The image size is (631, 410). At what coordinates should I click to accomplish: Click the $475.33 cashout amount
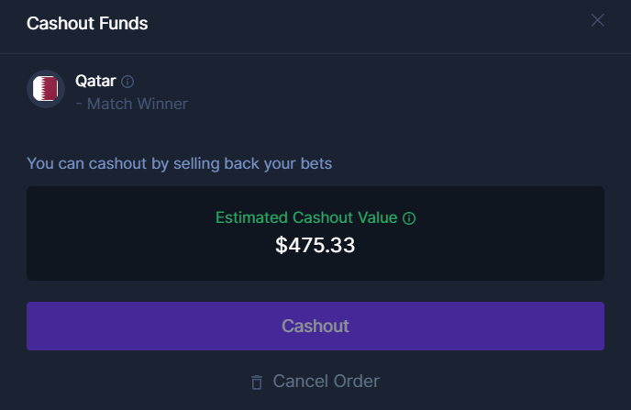pos(315,245)
